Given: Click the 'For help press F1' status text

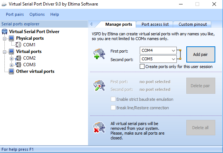Looking at the screenshot, I should pos(17,149).
